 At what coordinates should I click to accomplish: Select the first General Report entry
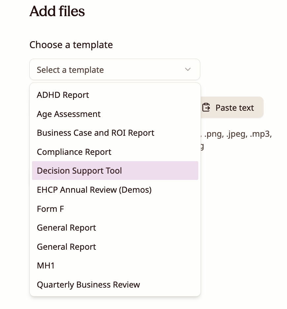pos(66,228)
